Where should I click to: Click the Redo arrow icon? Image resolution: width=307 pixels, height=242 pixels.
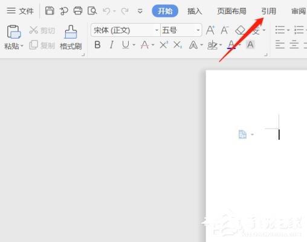pos(124,11)
